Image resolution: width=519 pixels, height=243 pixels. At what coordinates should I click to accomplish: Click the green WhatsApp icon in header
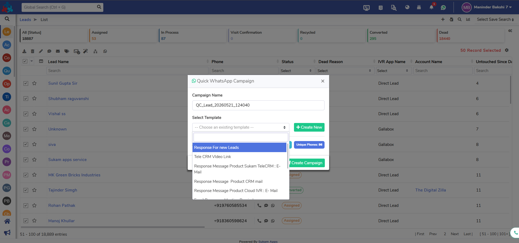[443, 8]
